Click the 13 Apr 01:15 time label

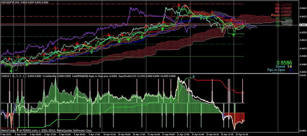coord(242,135)
